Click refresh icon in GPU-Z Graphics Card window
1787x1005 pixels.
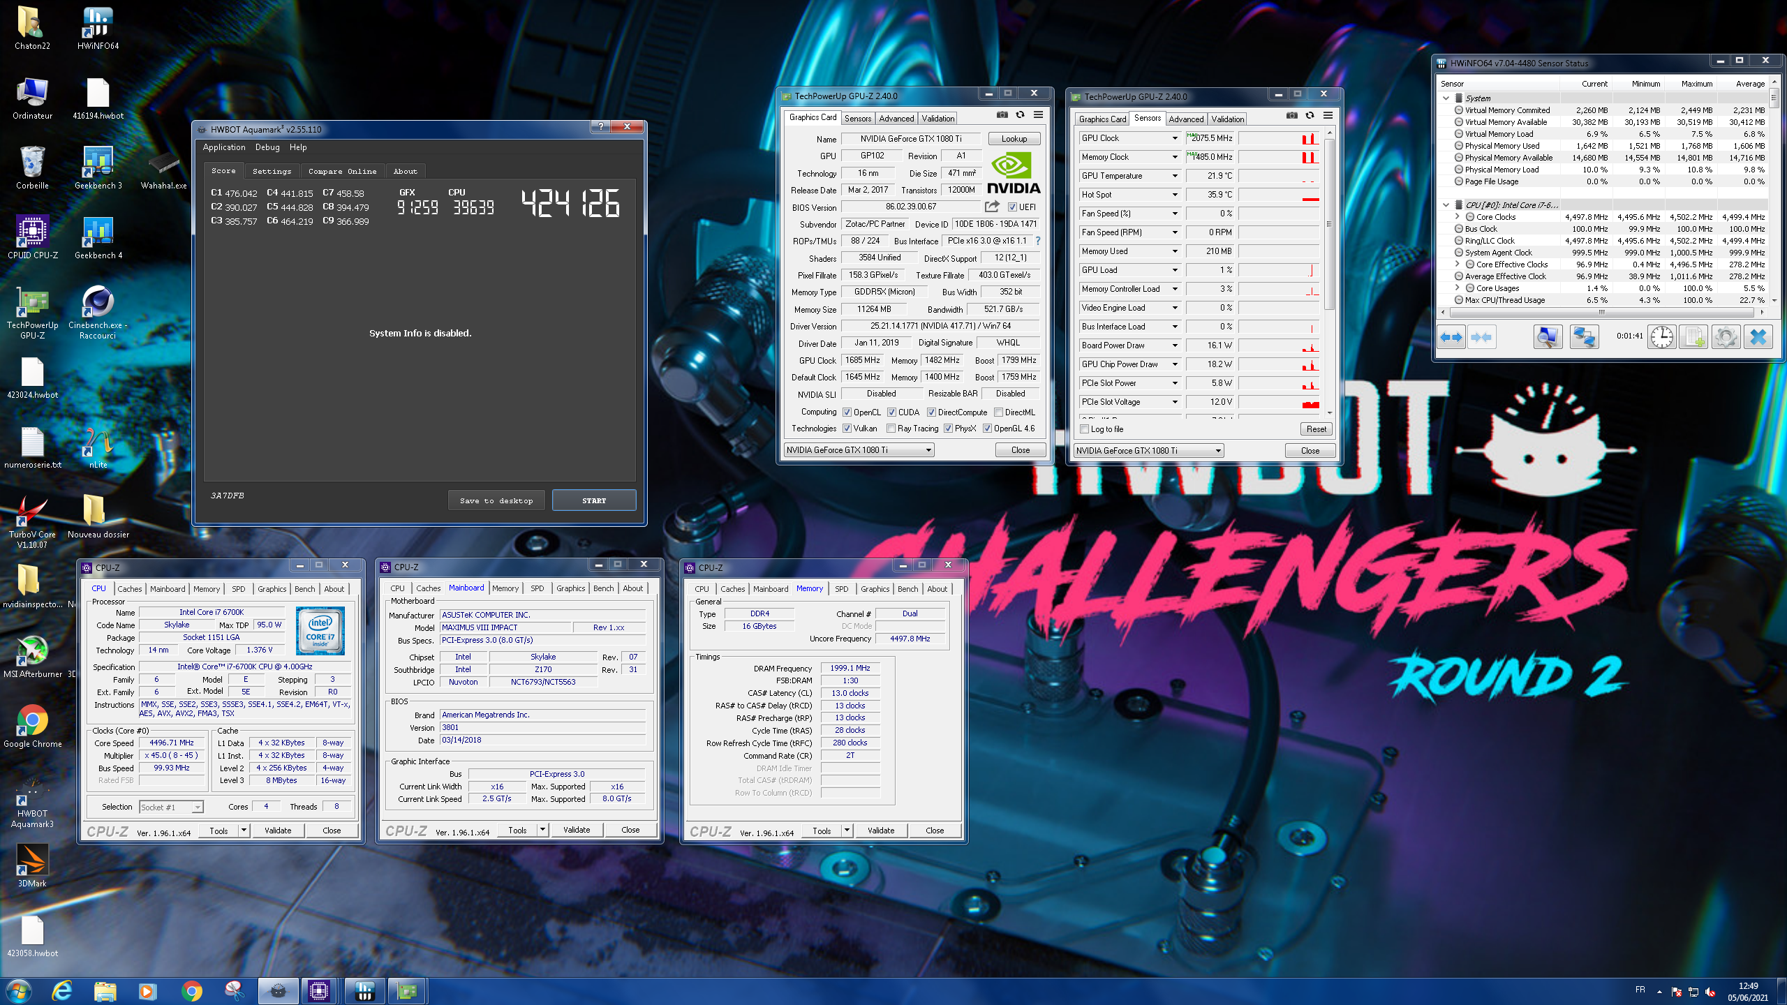point(1020,115)
